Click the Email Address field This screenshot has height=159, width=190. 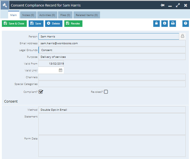tap(112, 43)
